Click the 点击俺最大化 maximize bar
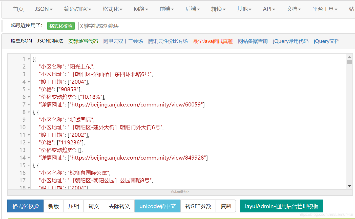 click(x=180, y=192)
